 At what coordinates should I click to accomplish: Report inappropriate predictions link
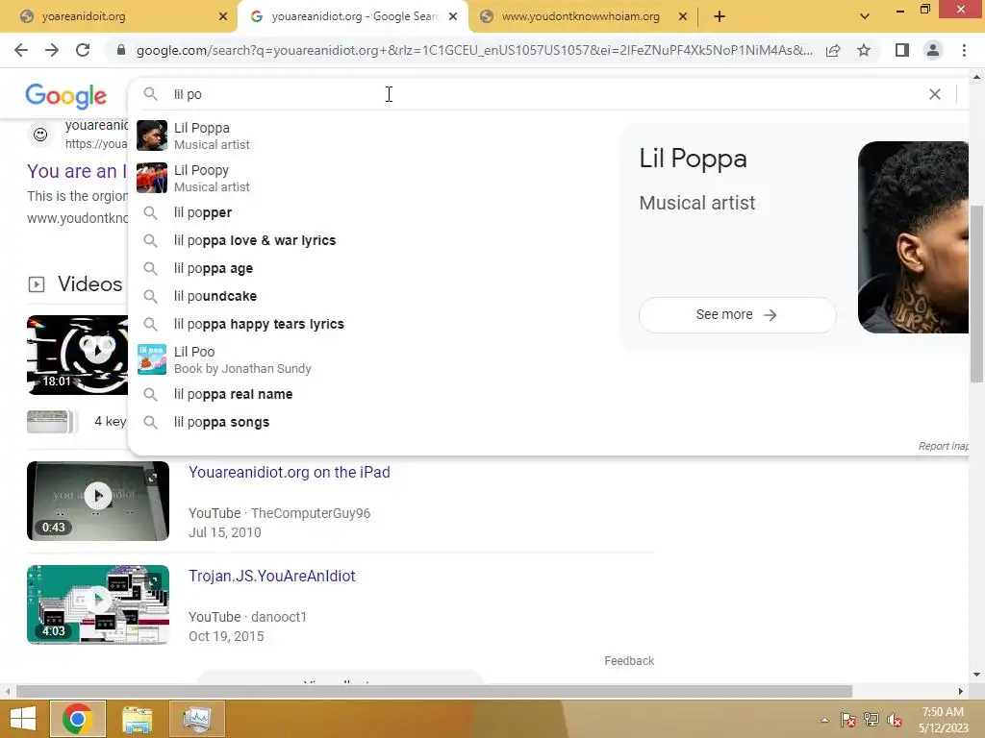tap(943, 446)
